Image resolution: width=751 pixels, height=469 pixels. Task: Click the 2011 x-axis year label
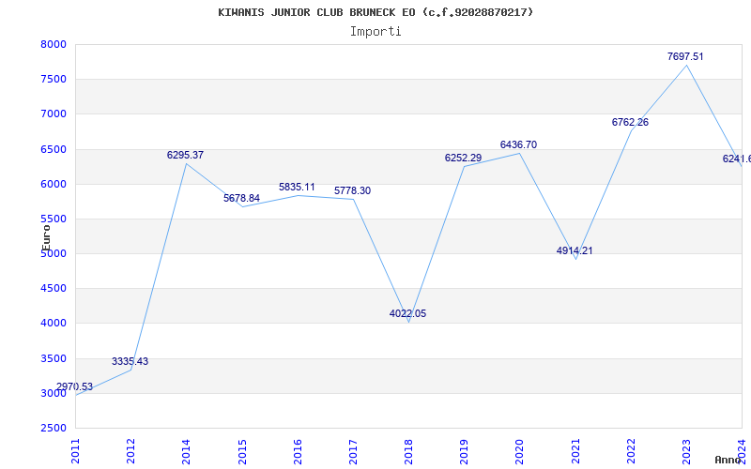[x=75, y=451]
